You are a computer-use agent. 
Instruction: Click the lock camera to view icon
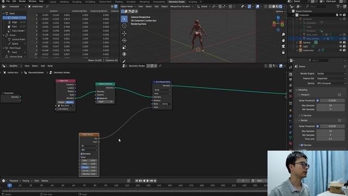(x=283, y=52)
